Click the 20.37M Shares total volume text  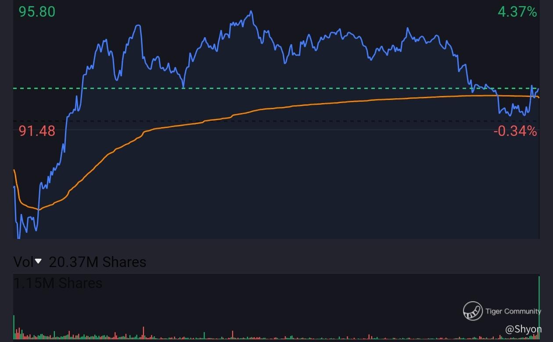97,262
